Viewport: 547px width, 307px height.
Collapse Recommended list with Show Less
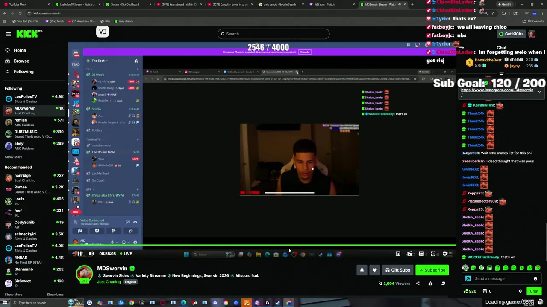[55, 295]
